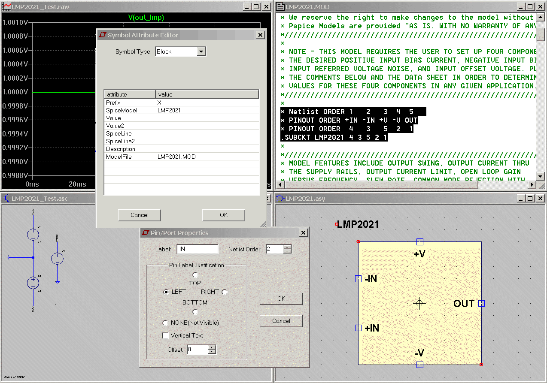Select TOP pin label justification

[x=195, y=275]
